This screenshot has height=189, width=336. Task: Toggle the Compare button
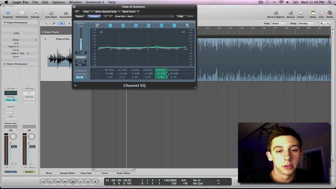click(x=94, y=16)
